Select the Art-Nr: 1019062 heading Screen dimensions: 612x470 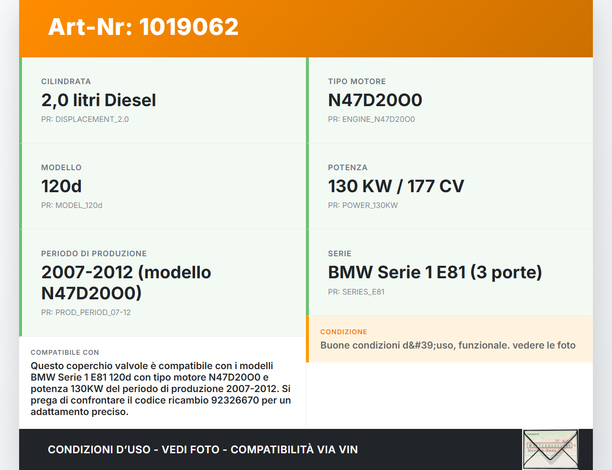coord(143,27)
